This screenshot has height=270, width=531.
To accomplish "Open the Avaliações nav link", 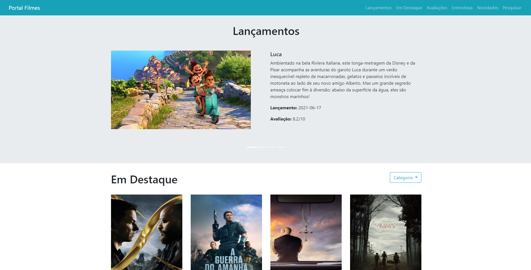I will (437, 8).
